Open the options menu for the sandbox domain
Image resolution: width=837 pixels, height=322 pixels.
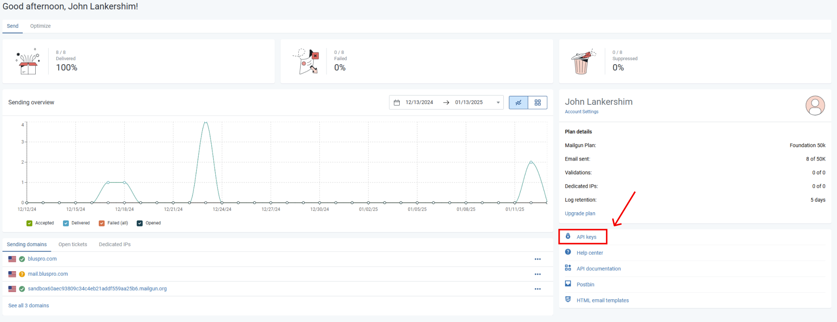pos(538,289)
